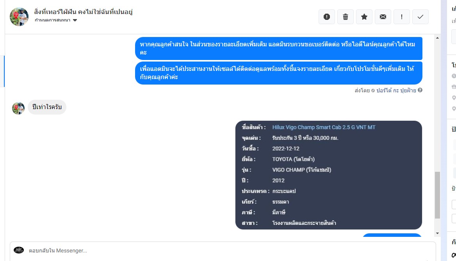Delete conversation using trash icon

click(x=346, y=17)
